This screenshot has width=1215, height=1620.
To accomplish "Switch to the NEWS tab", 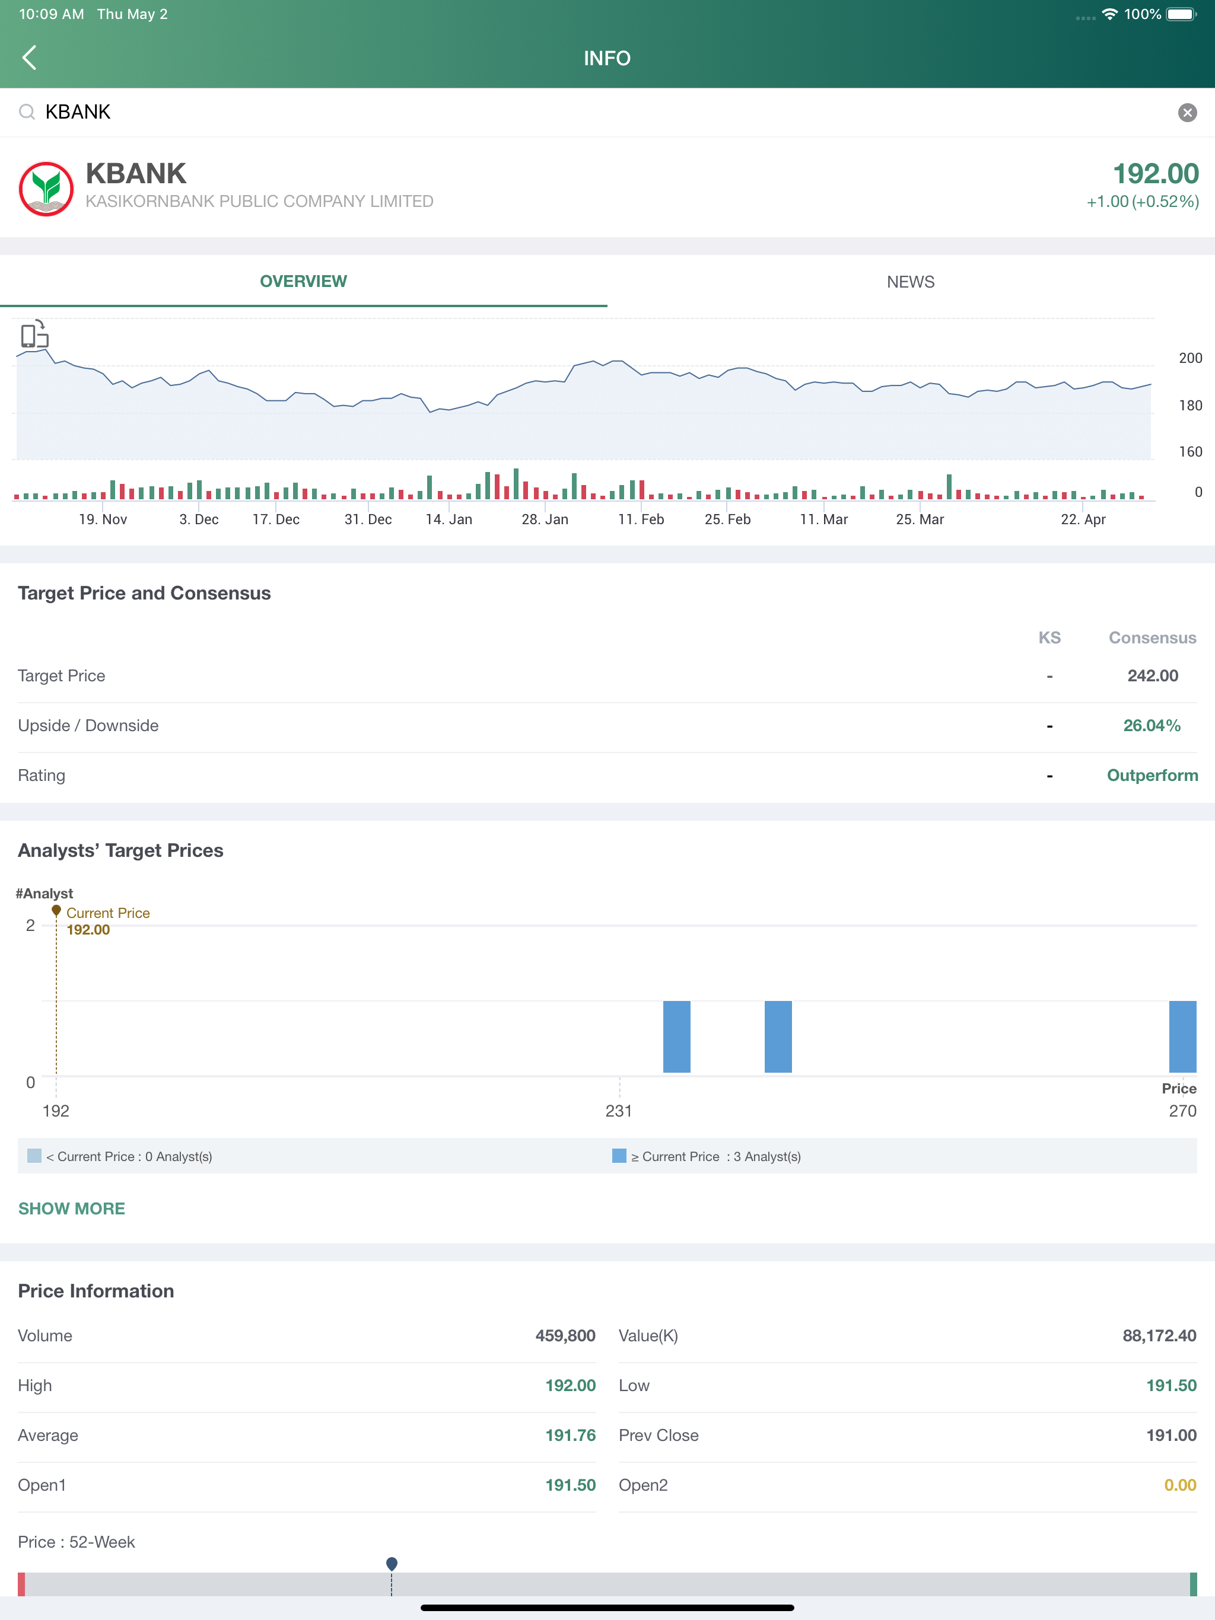I will [910, 282].
